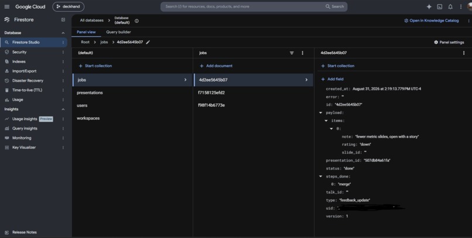
Task: Open Gemini sparkle assistant icon
Action: tap(429, 6)
